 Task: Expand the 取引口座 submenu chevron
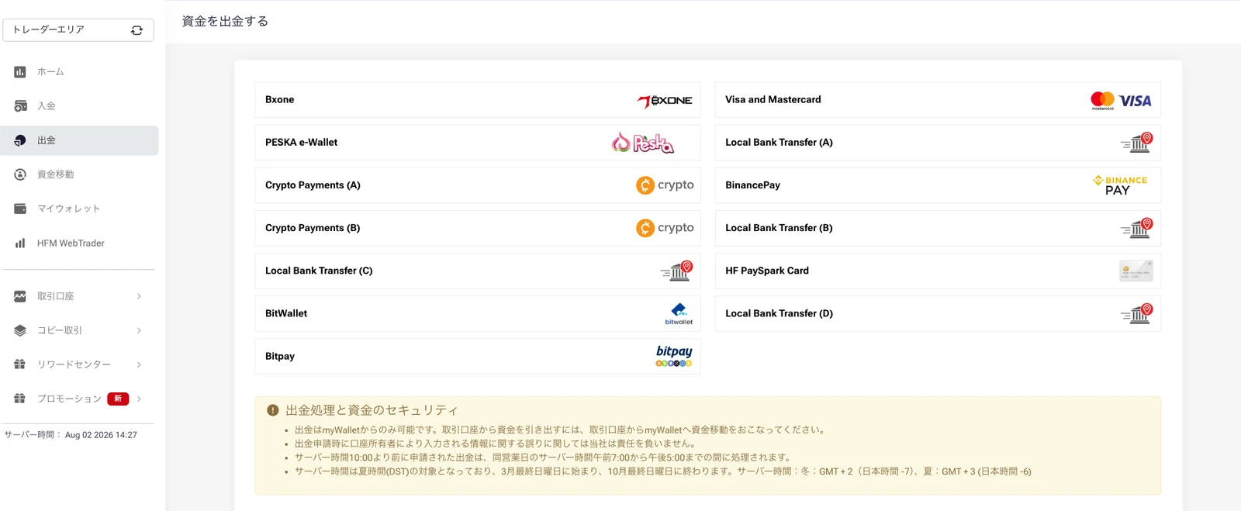tap(140, 296)
